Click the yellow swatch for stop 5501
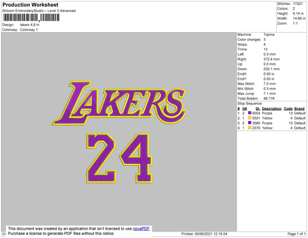 pos(249,118)
